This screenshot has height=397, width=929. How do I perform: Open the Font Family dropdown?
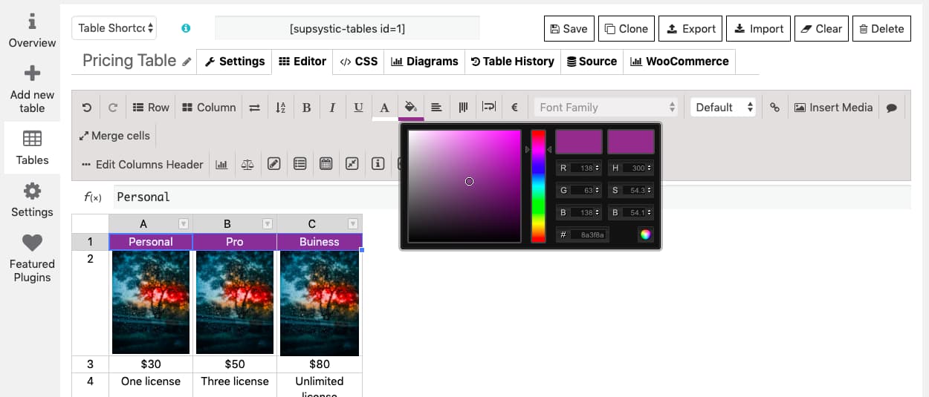[606, 108]
